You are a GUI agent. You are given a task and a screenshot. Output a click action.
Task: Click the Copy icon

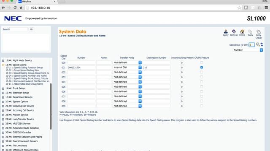250,32
